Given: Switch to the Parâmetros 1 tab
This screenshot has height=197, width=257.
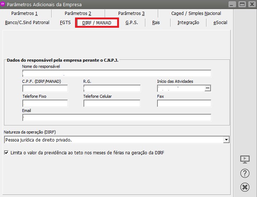Looking at the screenshot, I should 25,13.
